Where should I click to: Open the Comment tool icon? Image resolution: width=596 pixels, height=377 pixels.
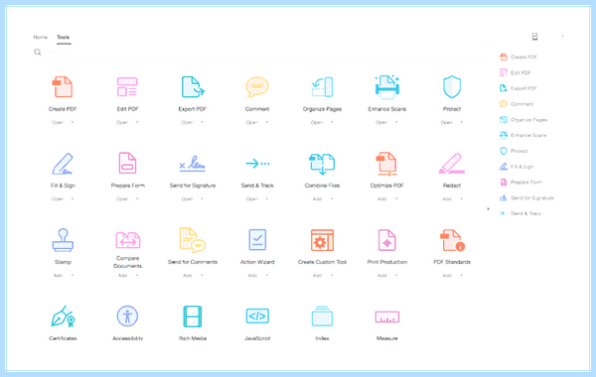point(257,87)
